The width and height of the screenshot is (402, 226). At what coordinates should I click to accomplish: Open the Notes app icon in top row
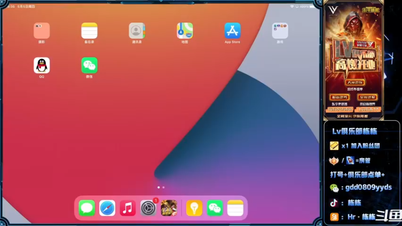click(89, 31)
